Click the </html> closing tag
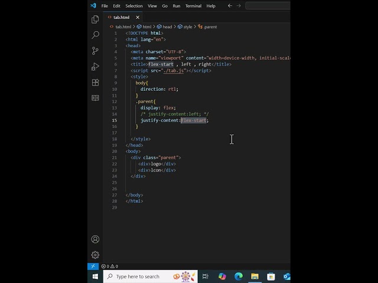 134,201
